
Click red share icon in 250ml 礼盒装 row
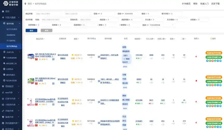212,85
